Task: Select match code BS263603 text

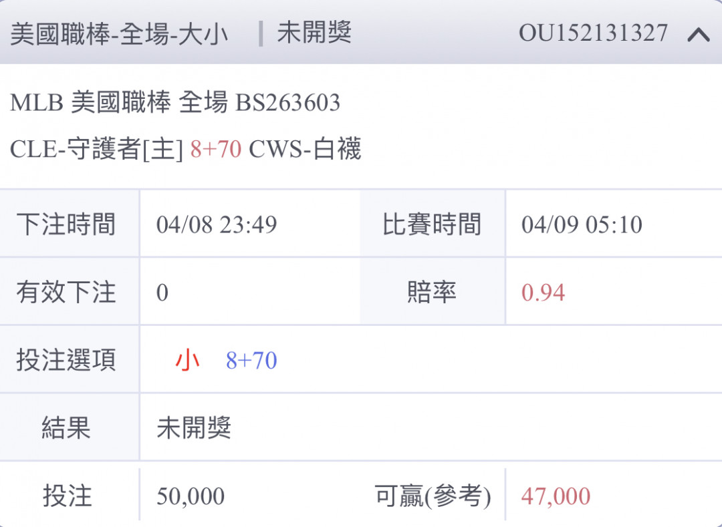Action: pos(287,103)
